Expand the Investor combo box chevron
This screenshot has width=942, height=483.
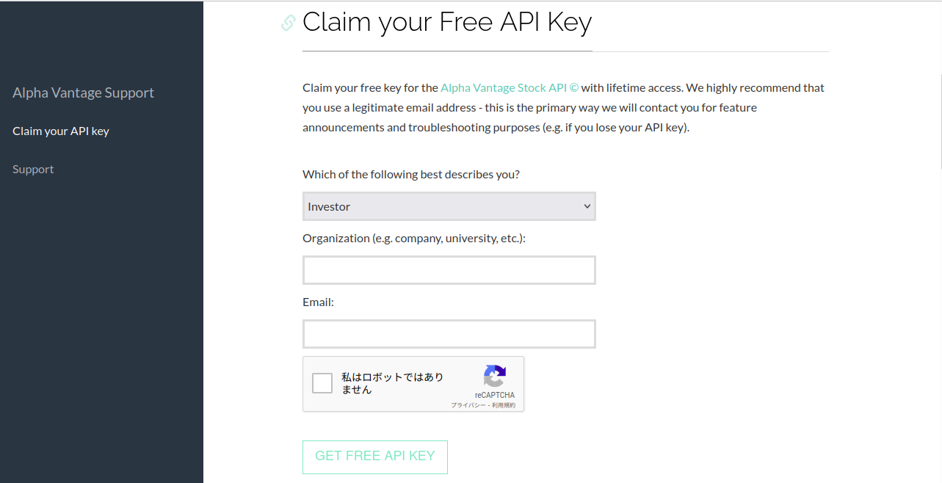click(585, 206)
